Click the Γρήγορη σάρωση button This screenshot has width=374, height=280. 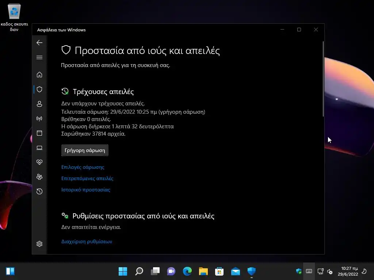point(85,150)
